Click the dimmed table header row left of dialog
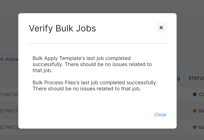The image size is (204, 140). tap(9, 78)
